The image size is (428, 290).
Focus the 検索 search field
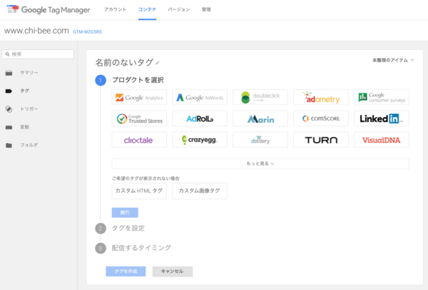pos(38,54)
